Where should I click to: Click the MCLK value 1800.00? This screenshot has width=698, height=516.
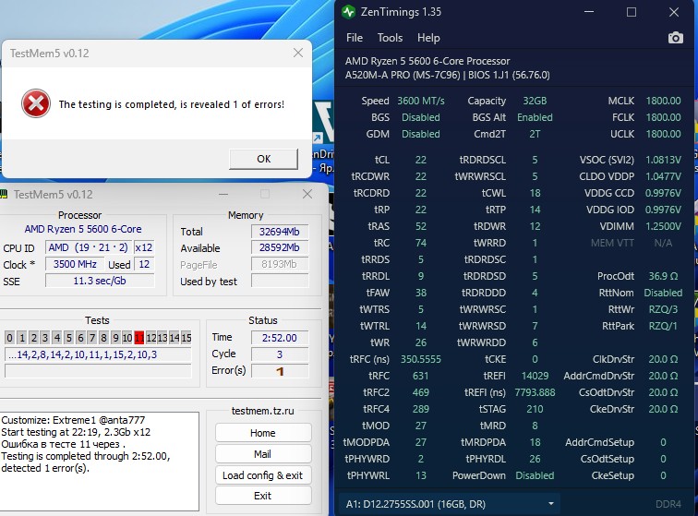tap(663, 101)
